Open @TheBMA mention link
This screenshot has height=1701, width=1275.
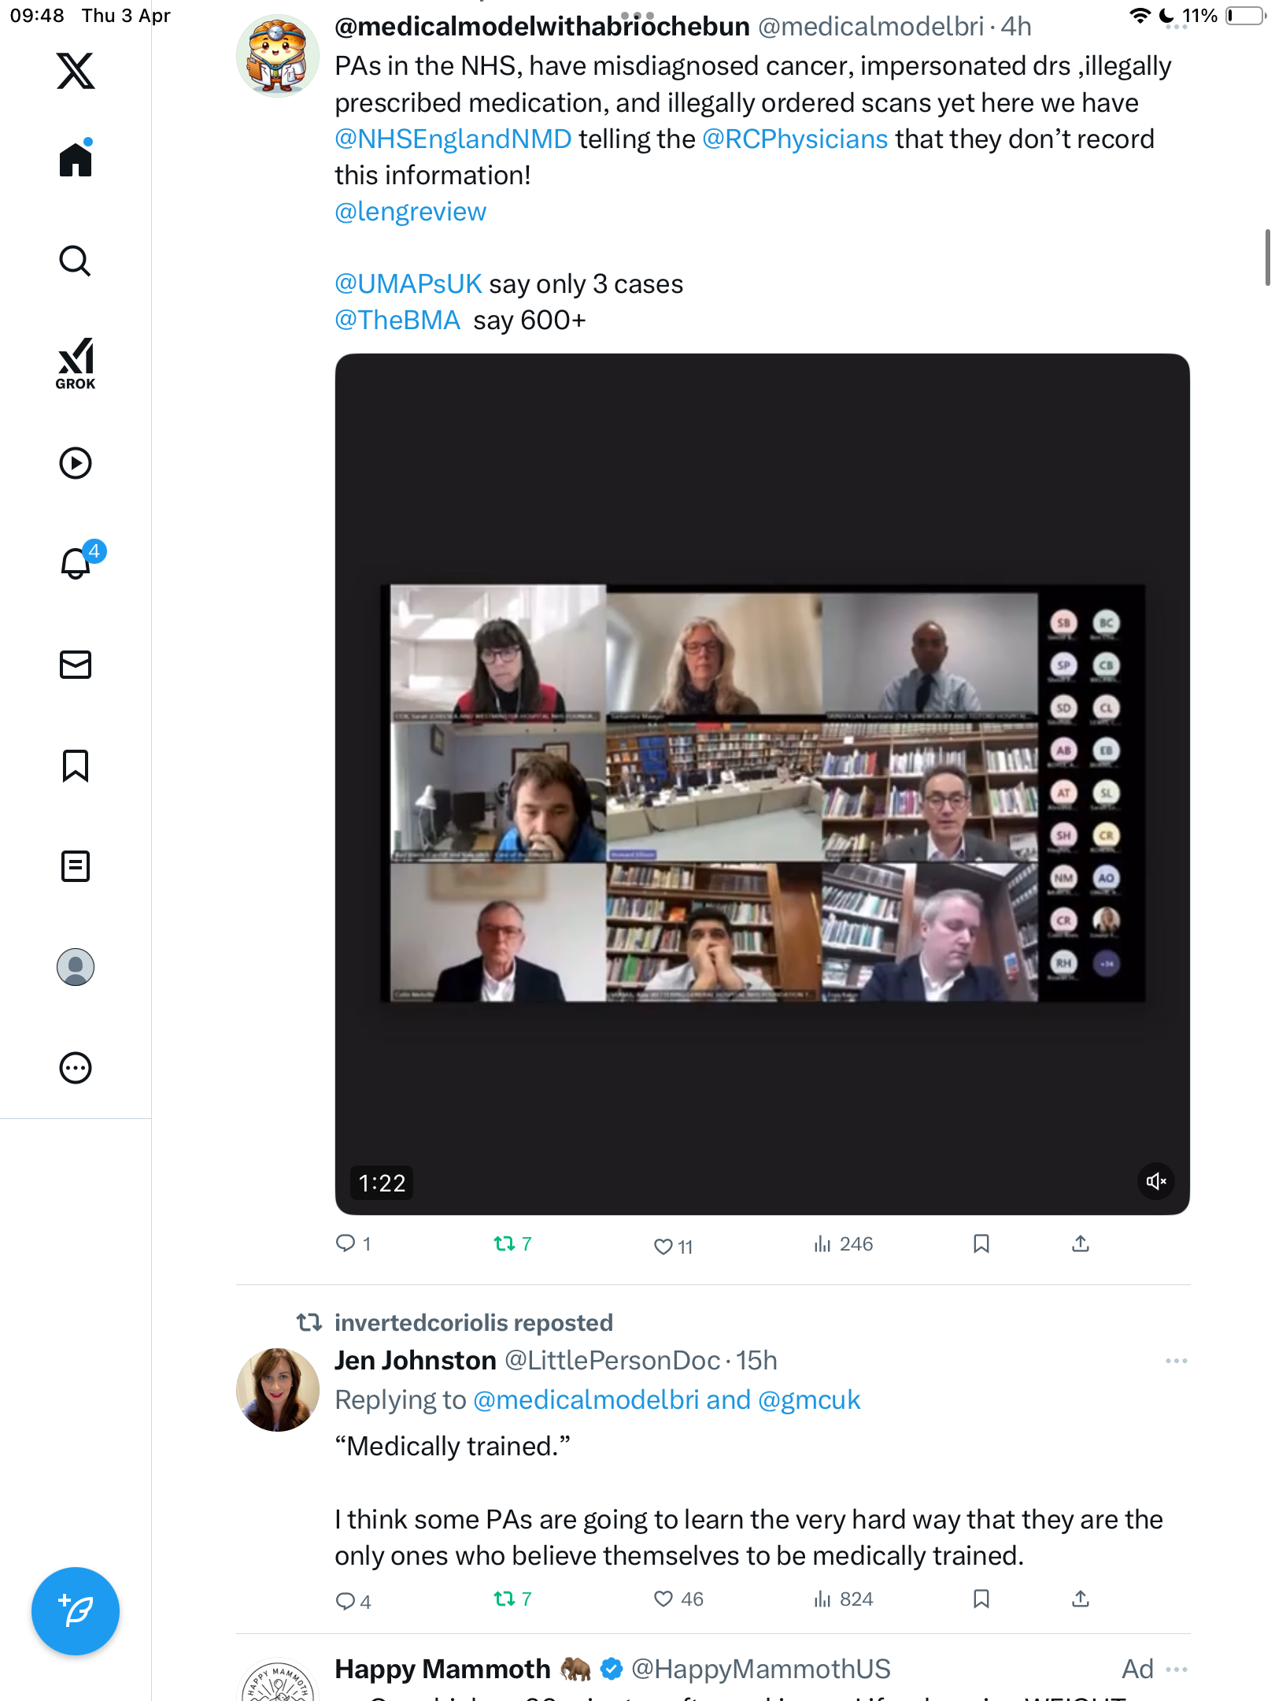point(397,320)
